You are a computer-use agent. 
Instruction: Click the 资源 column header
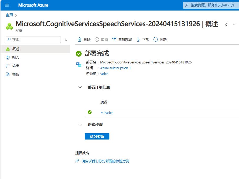[x=104, y=102]
